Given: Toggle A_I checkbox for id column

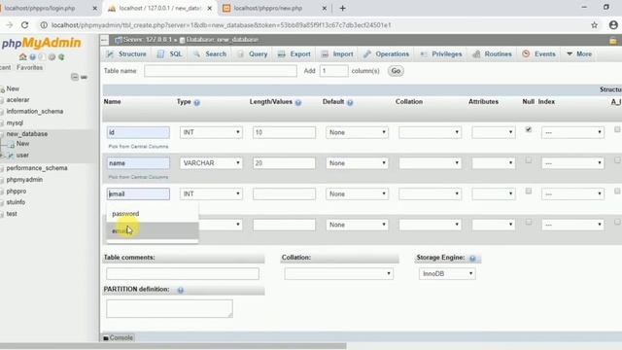Looking at the screenshot, I should pos(617,129).
